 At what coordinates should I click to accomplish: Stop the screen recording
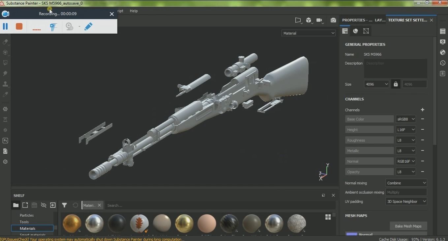tap(19, 26)
